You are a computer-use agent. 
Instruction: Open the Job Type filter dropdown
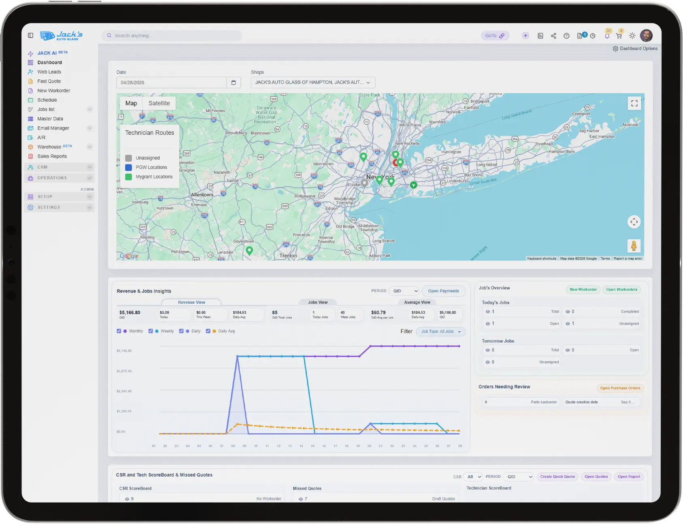(x=440, y=332)
